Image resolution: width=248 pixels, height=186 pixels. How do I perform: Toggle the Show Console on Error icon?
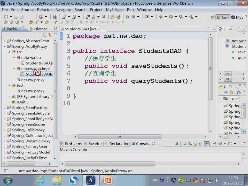[x=207, y=144]
